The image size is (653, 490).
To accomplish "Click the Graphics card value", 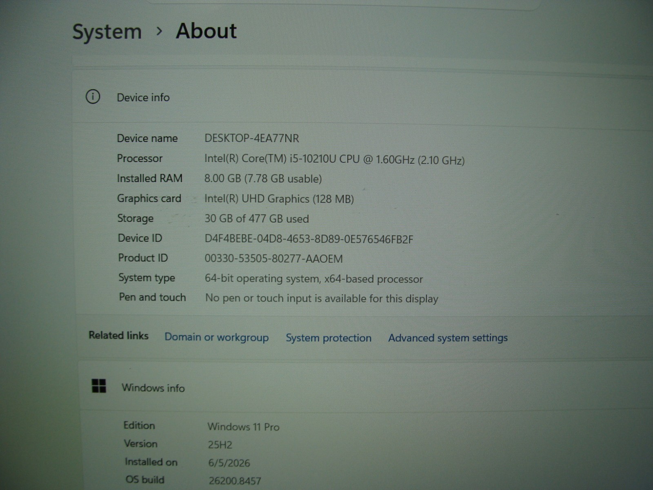I will click(x=279, y=199).
